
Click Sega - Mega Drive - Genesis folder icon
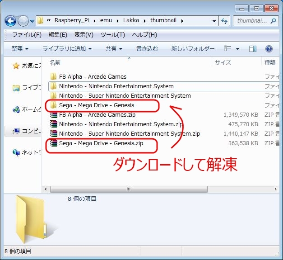point(53,105)
